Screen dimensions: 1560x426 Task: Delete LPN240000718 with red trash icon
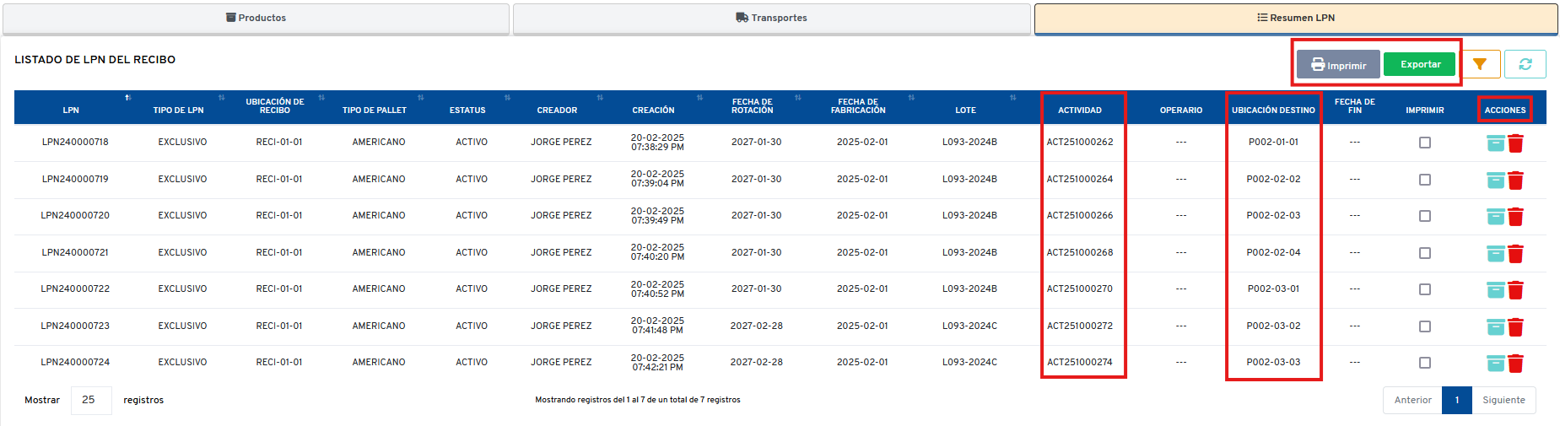pos(1515,143)
